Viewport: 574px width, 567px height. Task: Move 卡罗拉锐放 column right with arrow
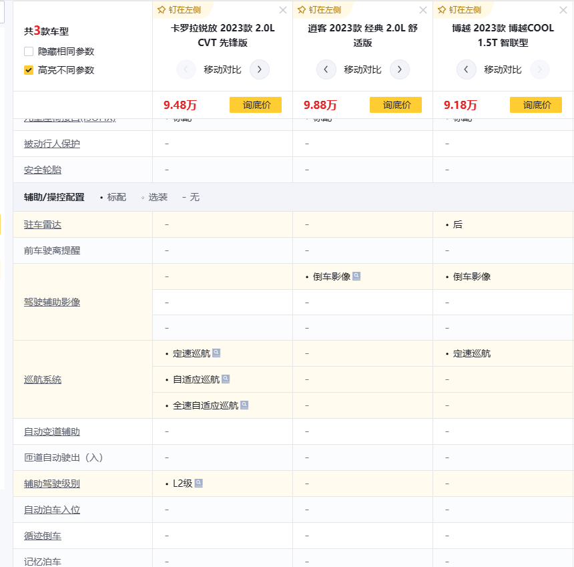pos(259,69)
